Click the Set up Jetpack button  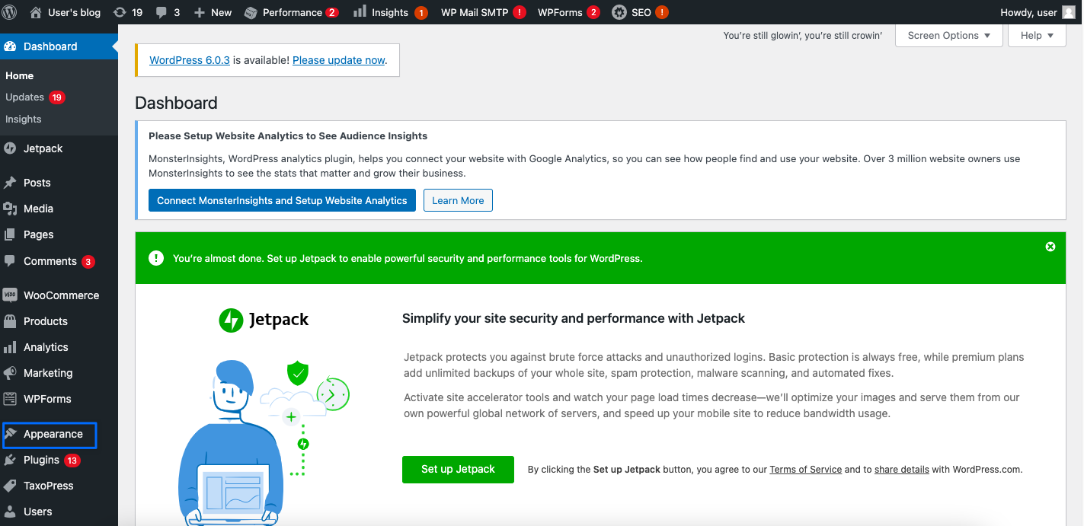click(458, 469)
